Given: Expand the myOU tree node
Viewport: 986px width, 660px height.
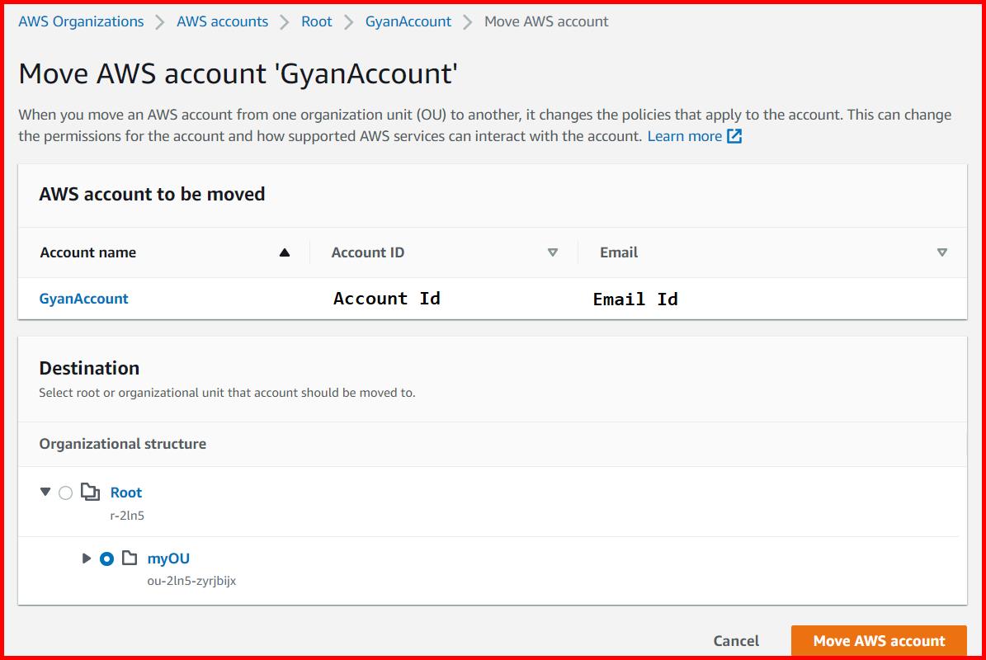Looking at the screenshot, I should click(87, 559).
